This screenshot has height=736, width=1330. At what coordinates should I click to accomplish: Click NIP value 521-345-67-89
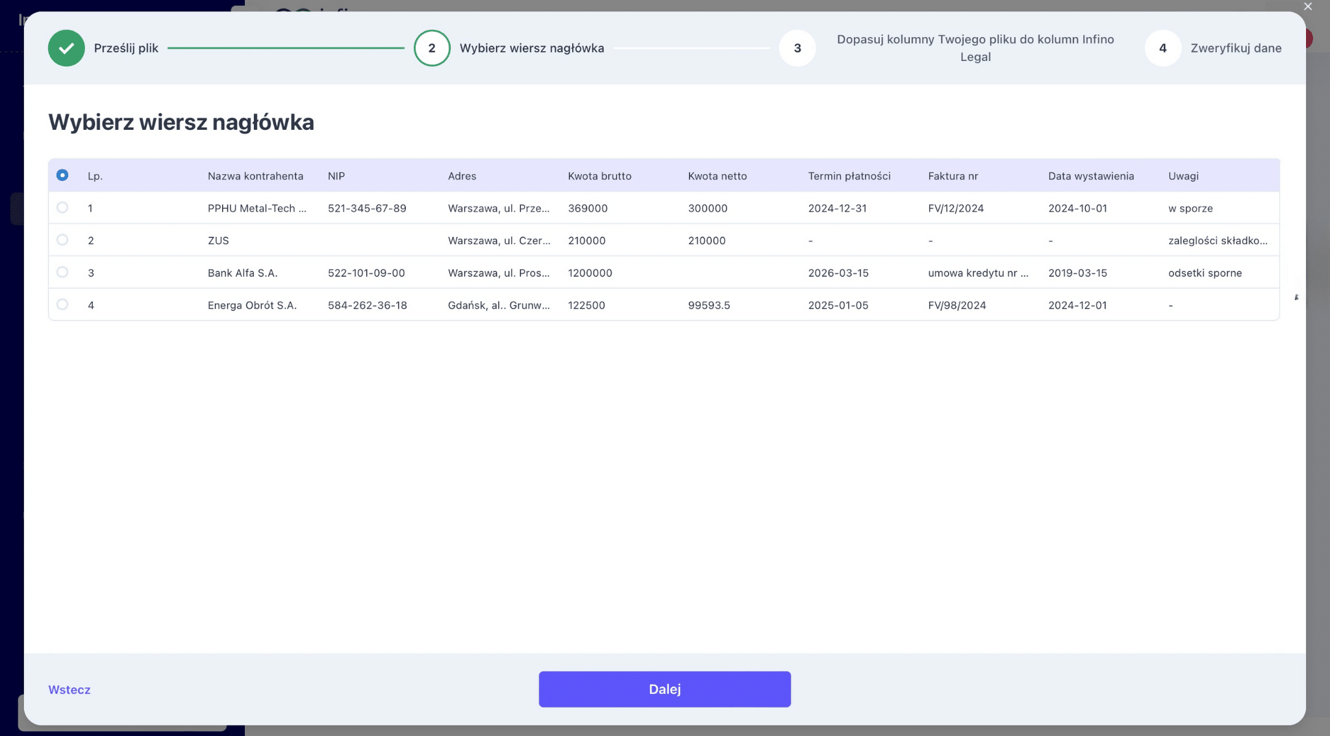point(367,208)
